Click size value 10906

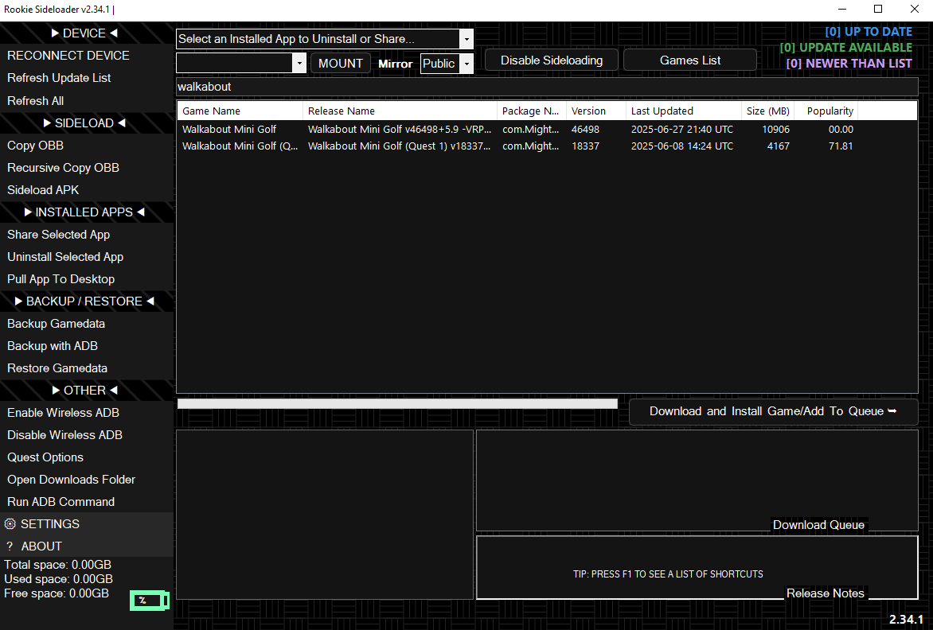tap(775, 129)
